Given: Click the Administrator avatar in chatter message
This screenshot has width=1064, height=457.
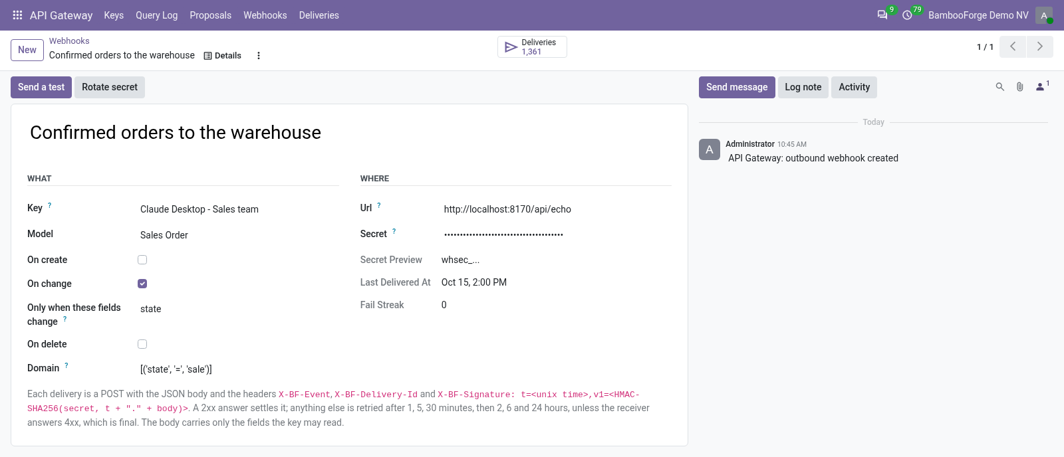Looking at the screenshot, I should point(710,149).
